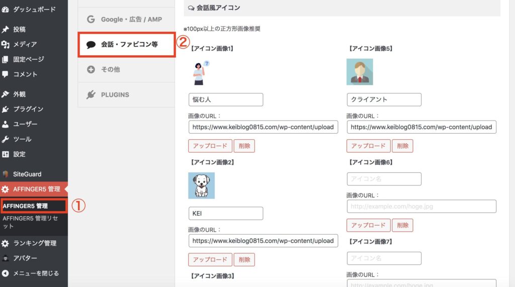Click アップロード button for アイコン画像1
This screenshot has width=515, height=287.
[210, 146]
